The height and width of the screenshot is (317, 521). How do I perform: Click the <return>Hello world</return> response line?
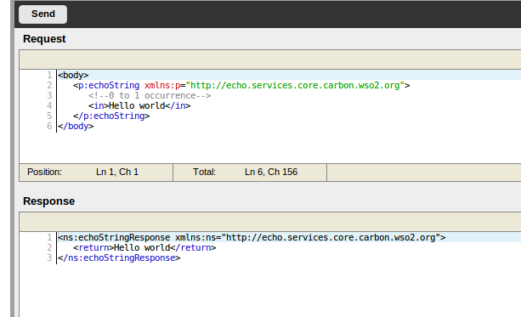(144, 247)
